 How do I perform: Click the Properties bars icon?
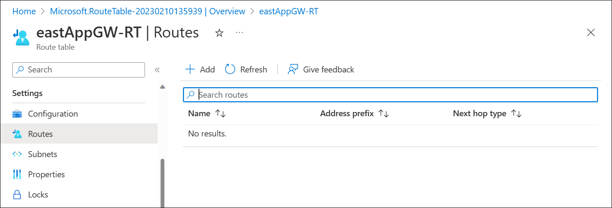coord(17,174)
